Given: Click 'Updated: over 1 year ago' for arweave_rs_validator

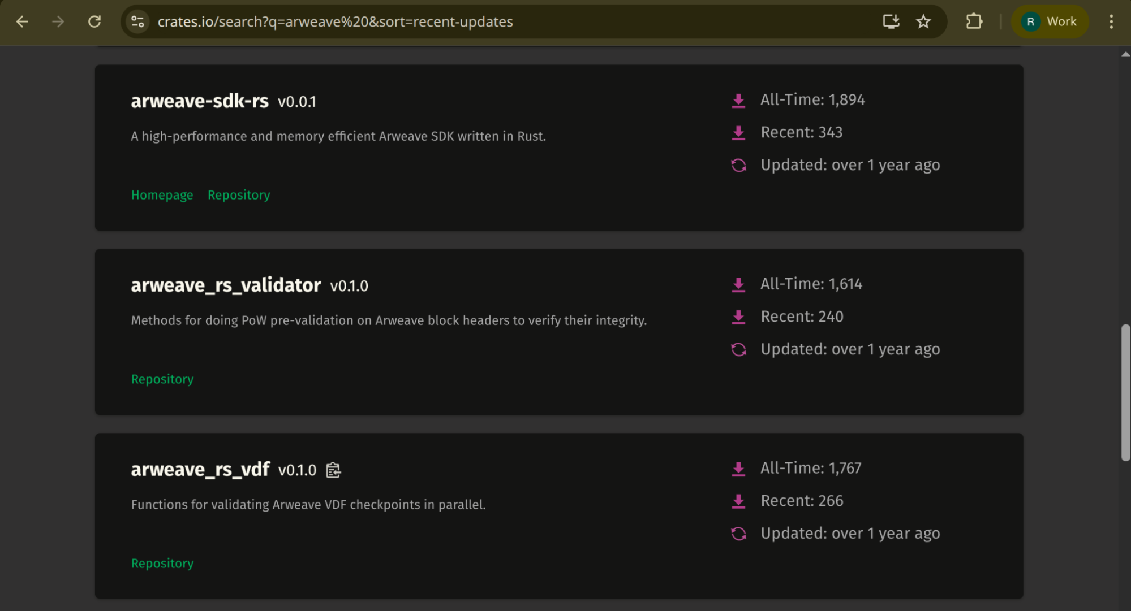Looking at the screenshot, I should 850,350.
